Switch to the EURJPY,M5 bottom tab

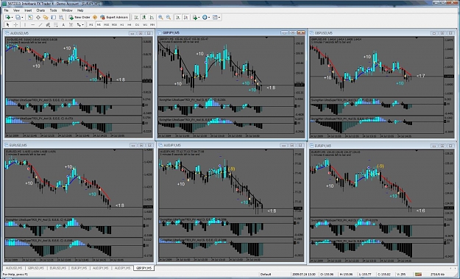(79, 268)
